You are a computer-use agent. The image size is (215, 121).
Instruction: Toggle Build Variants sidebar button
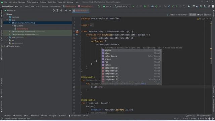[1, 106]
